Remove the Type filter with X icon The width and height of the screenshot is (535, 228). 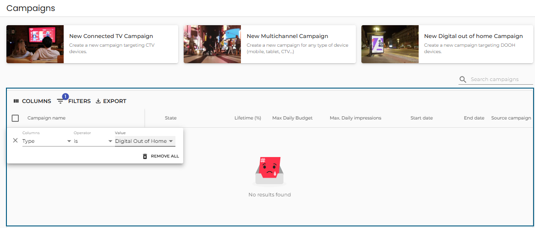pyautogui.click(x=15, y=141)
